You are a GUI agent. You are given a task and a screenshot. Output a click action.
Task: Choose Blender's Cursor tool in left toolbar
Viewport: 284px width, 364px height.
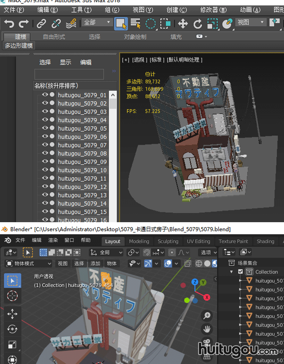12,296
